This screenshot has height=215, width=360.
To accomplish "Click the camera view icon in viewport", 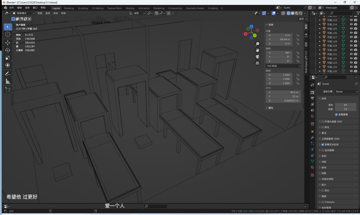I will tap(257, 56).
